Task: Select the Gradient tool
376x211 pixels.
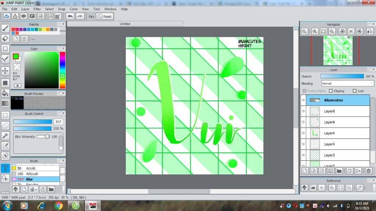Action: click(x=5, y=103)
